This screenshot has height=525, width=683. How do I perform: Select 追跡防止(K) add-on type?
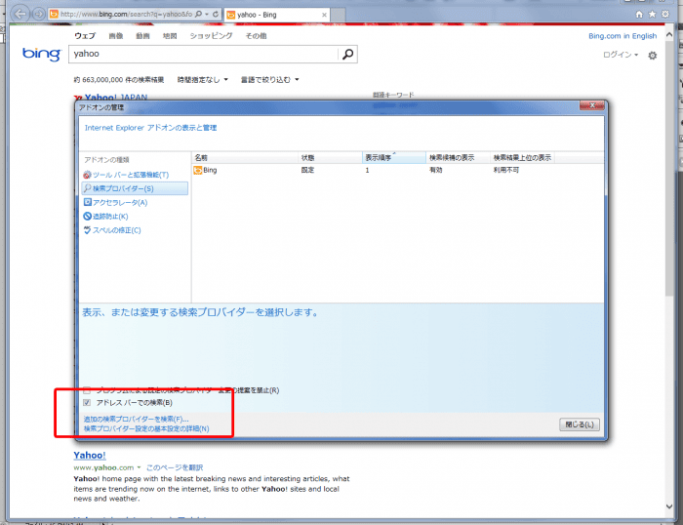pos(105,217)
